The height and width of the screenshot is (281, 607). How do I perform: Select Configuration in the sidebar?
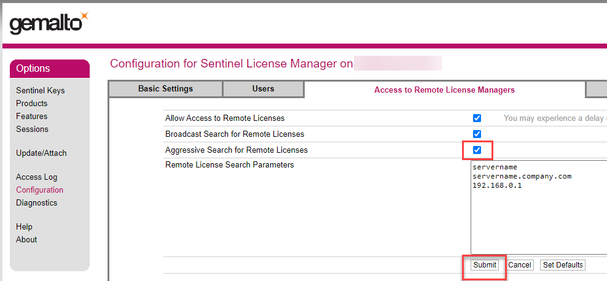[x=39, y=190]
